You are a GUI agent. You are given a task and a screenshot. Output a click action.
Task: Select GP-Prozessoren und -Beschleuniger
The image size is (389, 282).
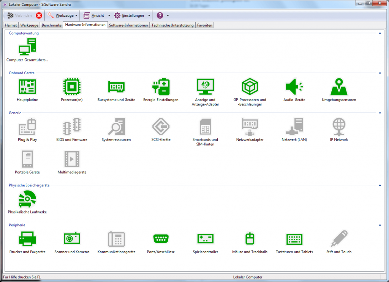point(250,87)
